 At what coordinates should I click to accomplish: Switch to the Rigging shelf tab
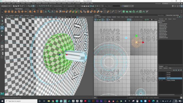point(33,9)
